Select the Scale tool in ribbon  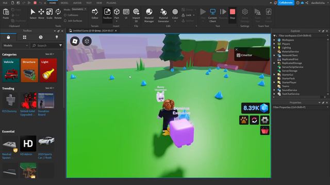49,14
